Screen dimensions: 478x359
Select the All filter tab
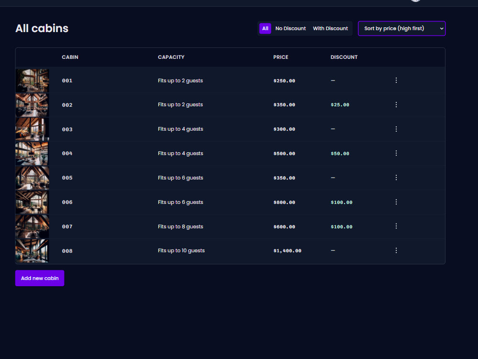point(265,28)
